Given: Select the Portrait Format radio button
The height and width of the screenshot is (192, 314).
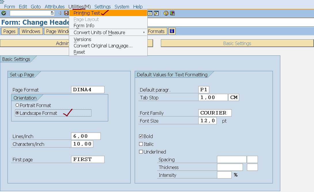Looking at the screenshot, I should point(17,105).
